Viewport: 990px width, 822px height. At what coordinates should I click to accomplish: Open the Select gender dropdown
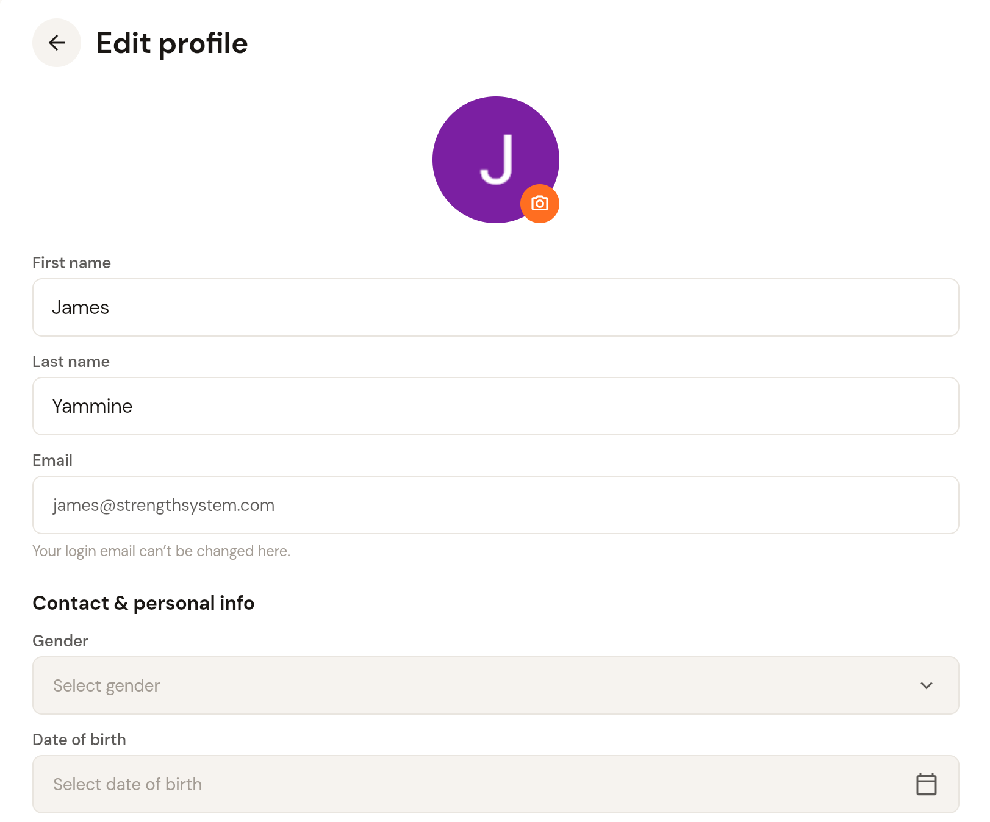496,685
